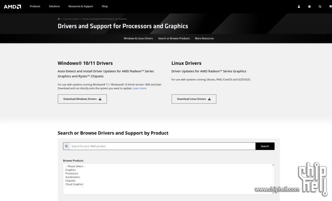Click the Windows® 10/11 Drivers heading
The width and height of the screenshot is (332, 201).
tap(85, 63)
